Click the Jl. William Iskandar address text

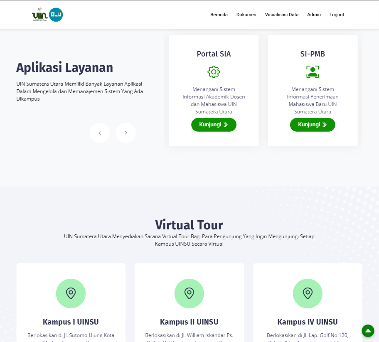pos(189,337)
